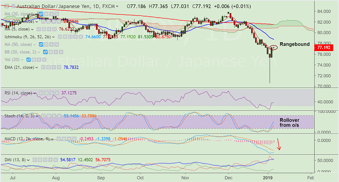Remove the MACD indicator pane
The height and width of the screenshot is (182, 339).
point(74,139)
